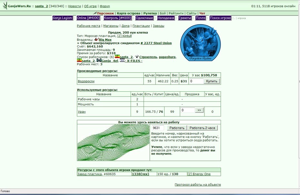
Task: Click the flag icon before santa_2 next to Ganja_4el
Action: point(79,60)
